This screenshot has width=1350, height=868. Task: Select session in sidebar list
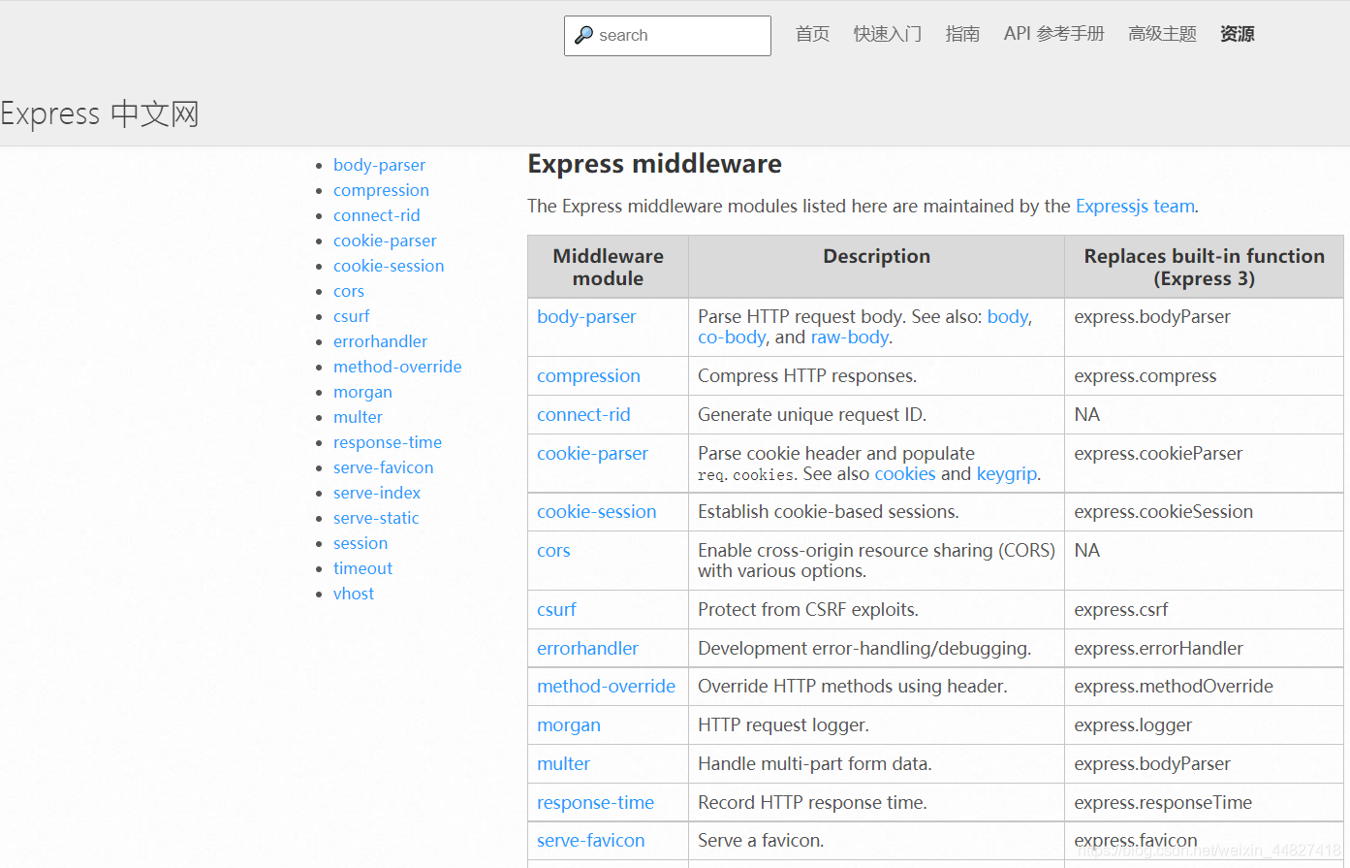pos(361,543)
